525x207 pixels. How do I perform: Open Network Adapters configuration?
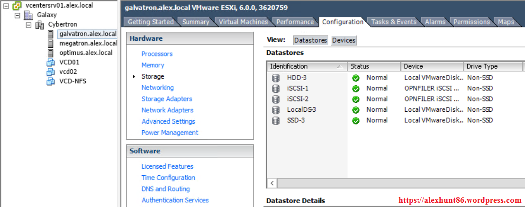click(x=167, y=110)
